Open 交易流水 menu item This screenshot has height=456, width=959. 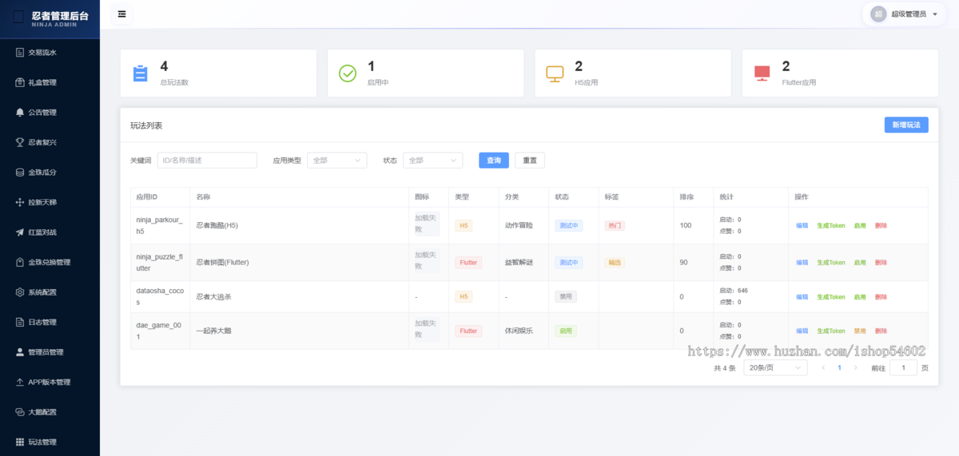tap(50, 53)
